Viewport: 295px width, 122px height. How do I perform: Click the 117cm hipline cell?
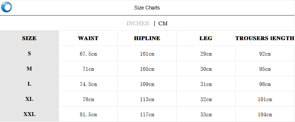coord(147,115)
